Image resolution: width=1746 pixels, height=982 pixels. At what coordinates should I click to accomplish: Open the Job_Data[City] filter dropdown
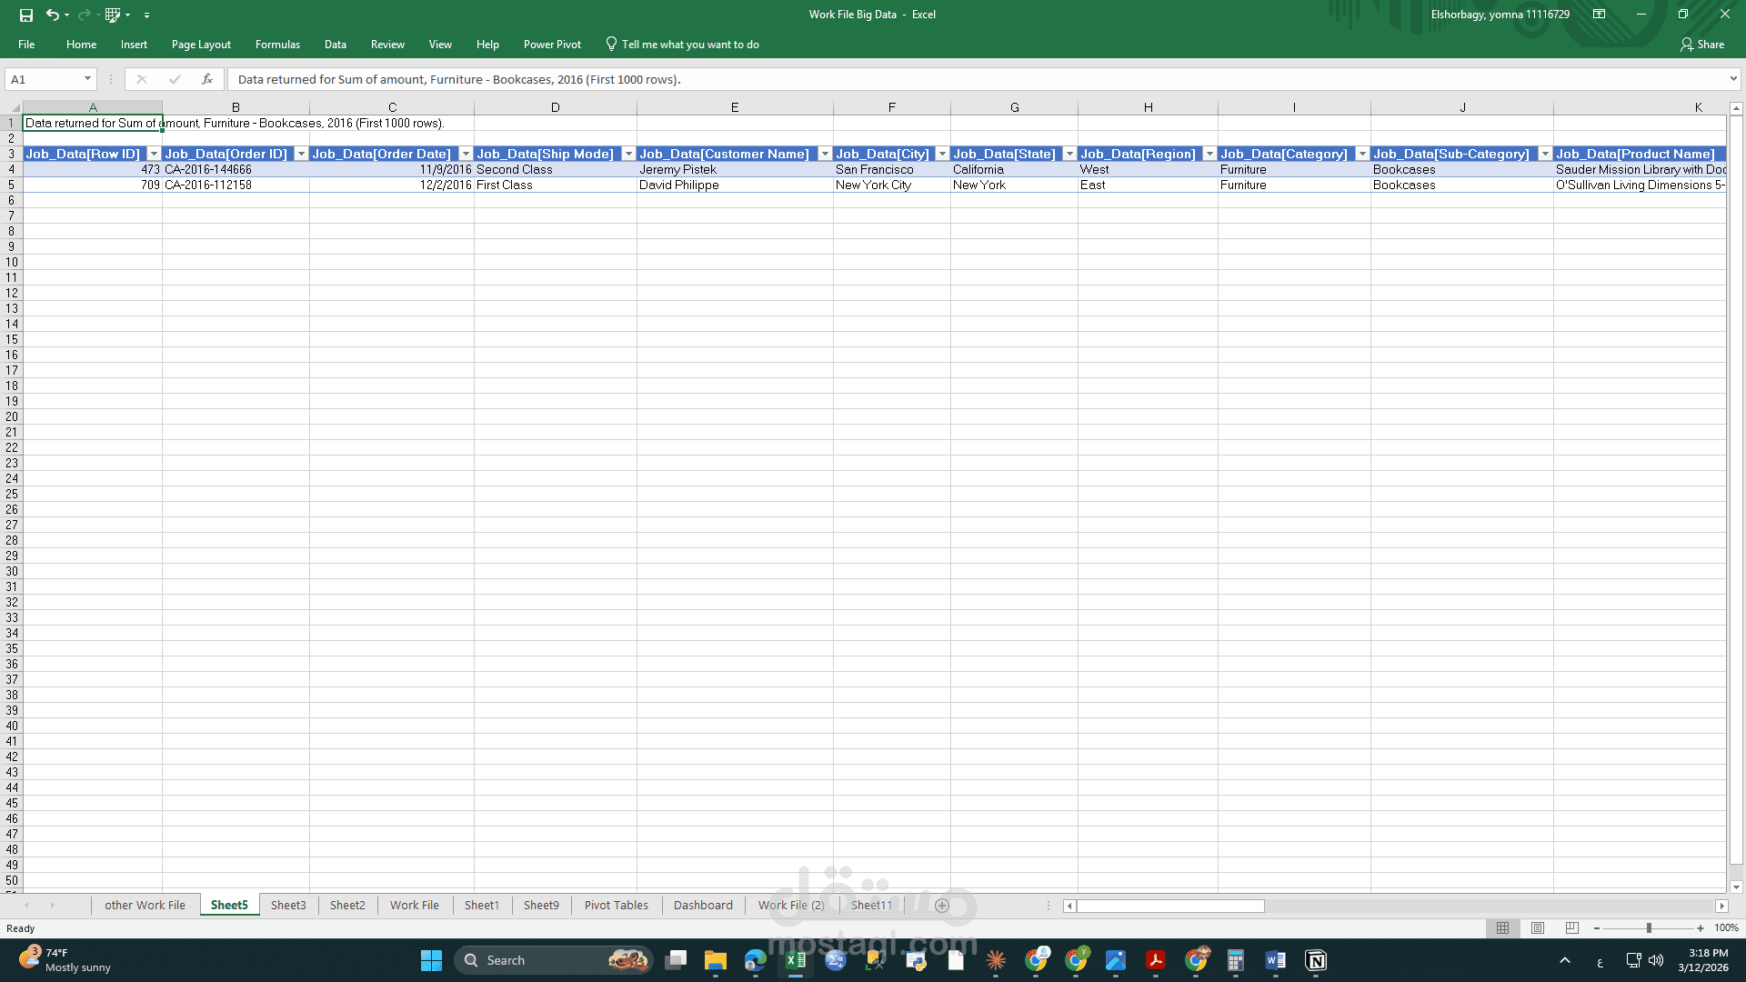coord(942,154)
